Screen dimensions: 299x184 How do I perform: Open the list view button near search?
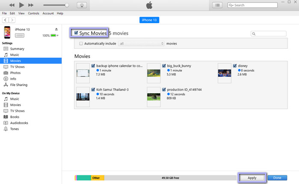point(217,5)
